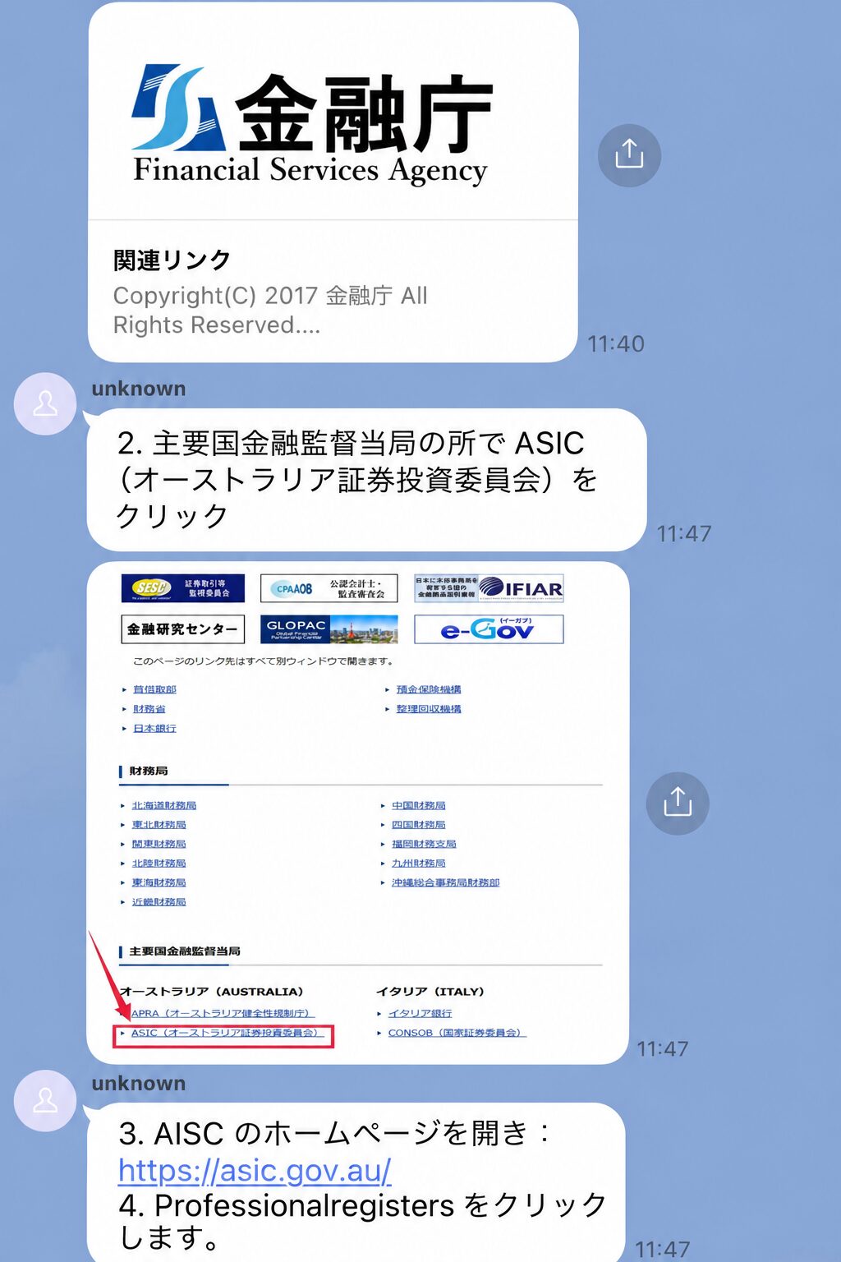Screen dimensions: 841x1262
Task: Tap 近畿財務局 link in the screenshot
Action: coord(159,902)
